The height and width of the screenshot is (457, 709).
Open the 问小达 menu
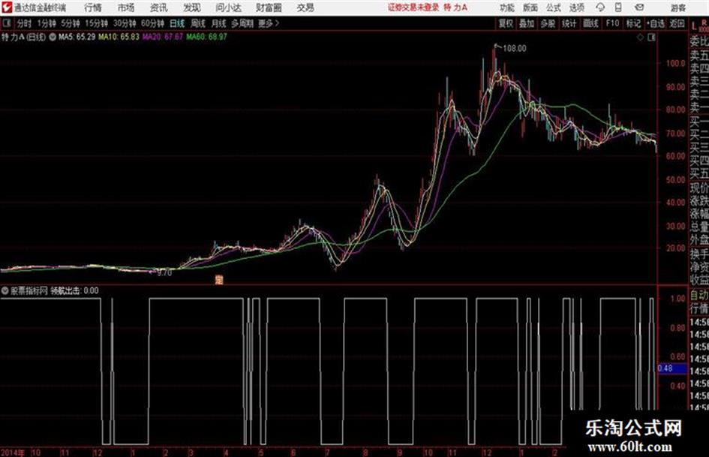click(x=228, y=8)
